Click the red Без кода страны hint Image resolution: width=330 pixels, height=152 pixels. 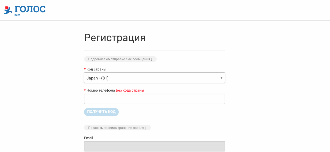pyautogui.click(x=130, y=90)
